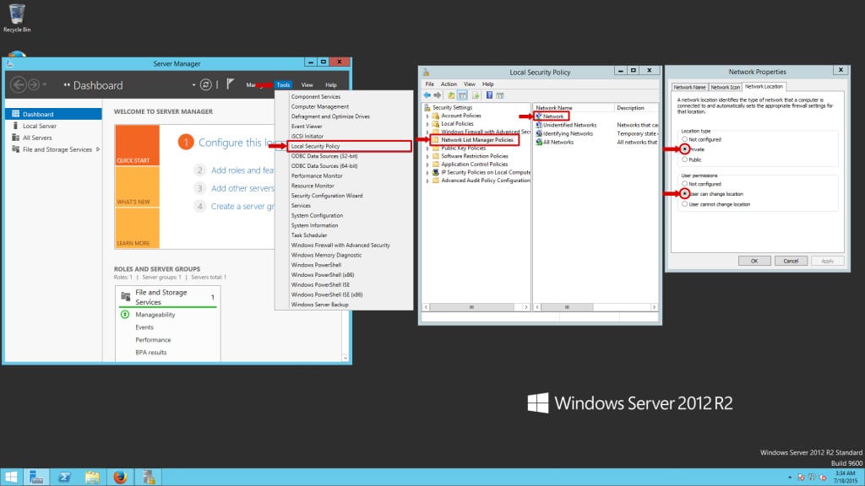Click the Help icon on Local Security Policy toolbar
Image resolution: width=865 pixels, height=486 pixels.
click(x=489, y=94)
